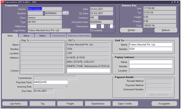
Task: Click the Bill To Contact field
Action: 88,71
